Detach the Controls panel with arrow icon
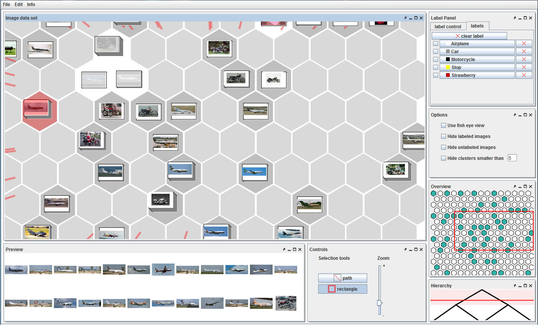The width and height of the screenshot is (538, 325). (406, 250)
